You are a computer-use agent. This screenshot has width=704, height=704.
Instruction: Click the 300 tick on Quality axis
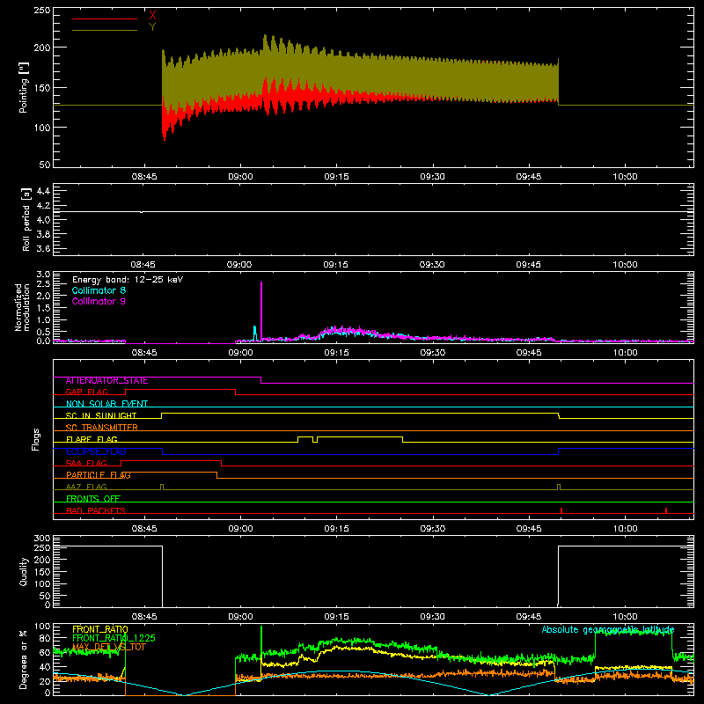pos(42,539)
